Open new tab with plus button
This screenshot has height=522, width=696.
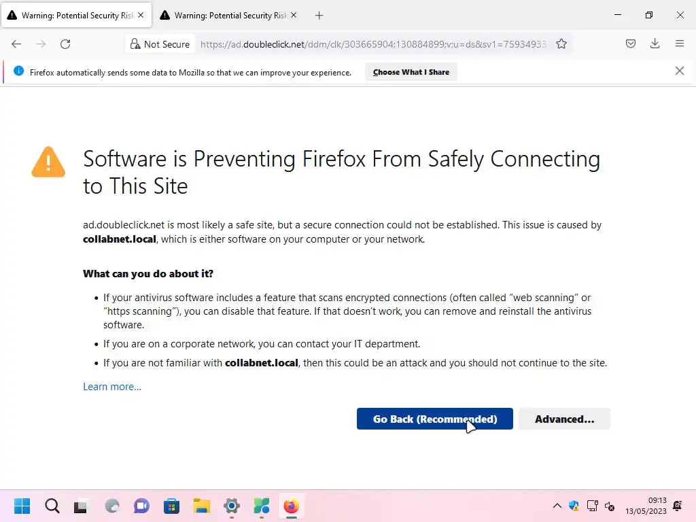pos(319,15)
